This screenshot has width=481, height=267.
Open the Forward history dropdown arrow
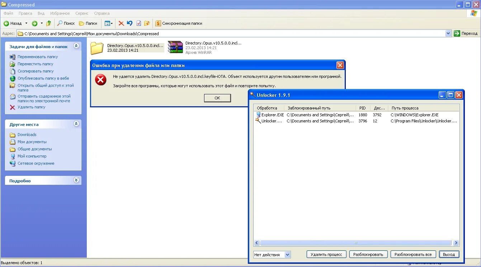point(42,23)
